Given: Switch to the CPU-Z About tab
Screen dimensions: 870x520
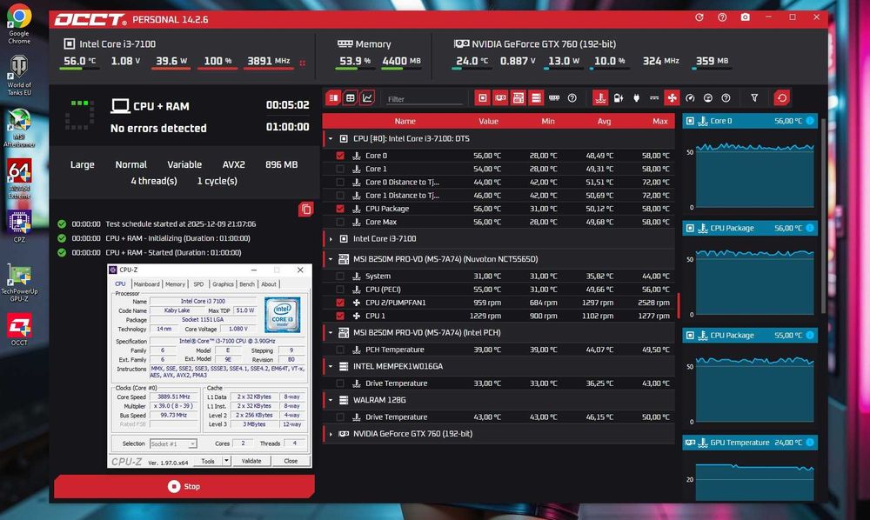Looking at the screenshot, I should 269,283.
